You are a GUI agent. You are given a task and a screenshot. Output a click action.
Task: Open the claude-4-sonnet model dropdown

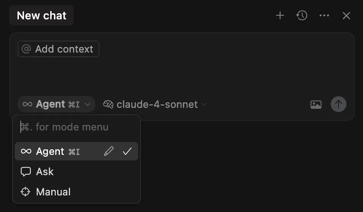coord(157,105)
